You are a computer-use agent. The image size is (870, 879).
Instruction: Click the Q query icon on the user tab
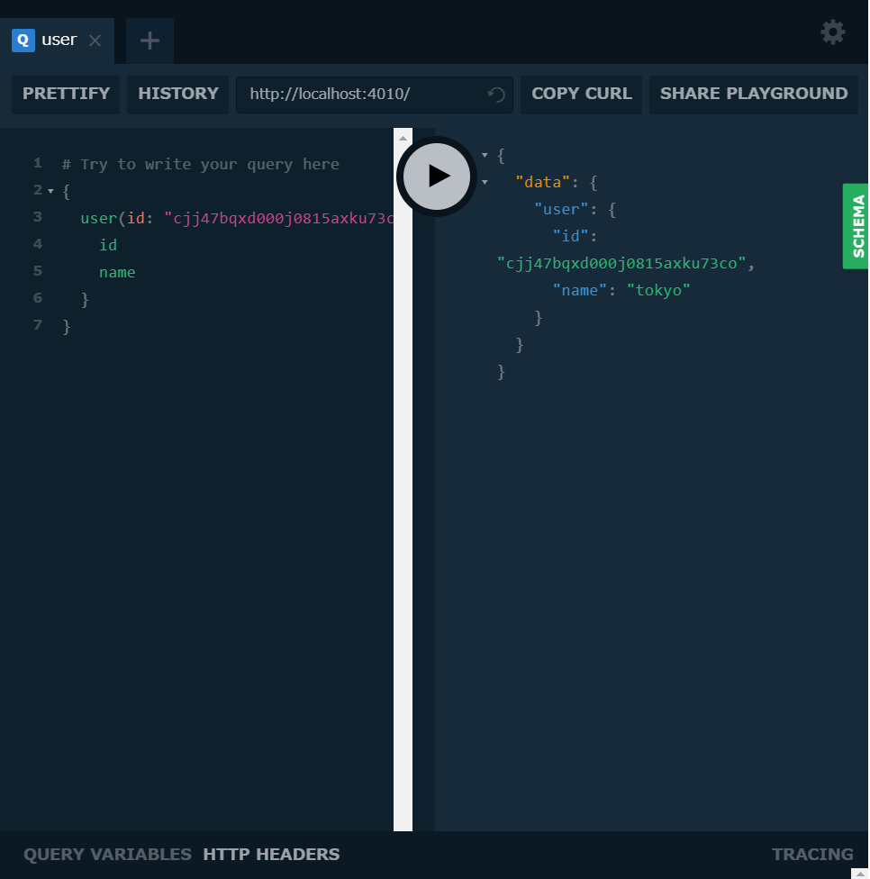point(23,40)
